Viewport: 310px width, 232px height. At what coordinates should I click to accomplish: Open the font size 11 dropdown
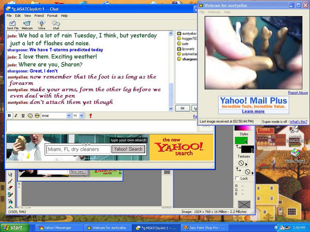[x=82, y=116]
